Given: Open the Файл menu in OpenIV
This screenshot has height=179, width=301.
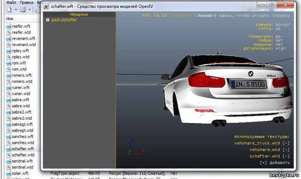Looking at the screenshot, I should (x=11, y=3).
